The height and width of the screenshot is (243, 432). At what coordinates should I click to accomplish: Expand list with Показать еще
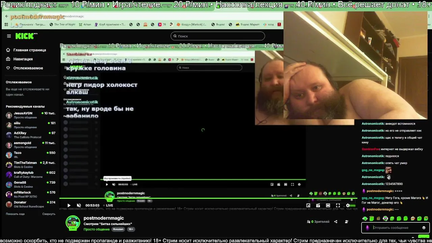coord(15,214)
